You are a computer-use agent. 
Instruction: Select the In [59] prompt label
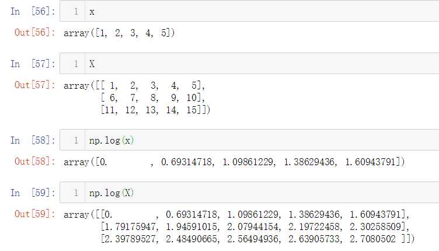[33, 193]
